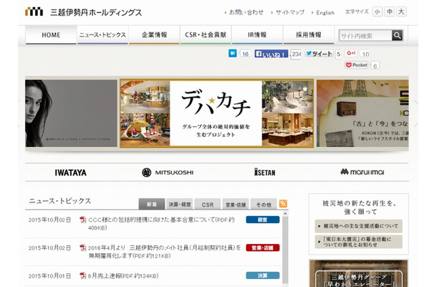Image resolution: width=437 pixels, height=287 pixels.
Task: Click the Facebook いいね! button
Action: [271, 54]
